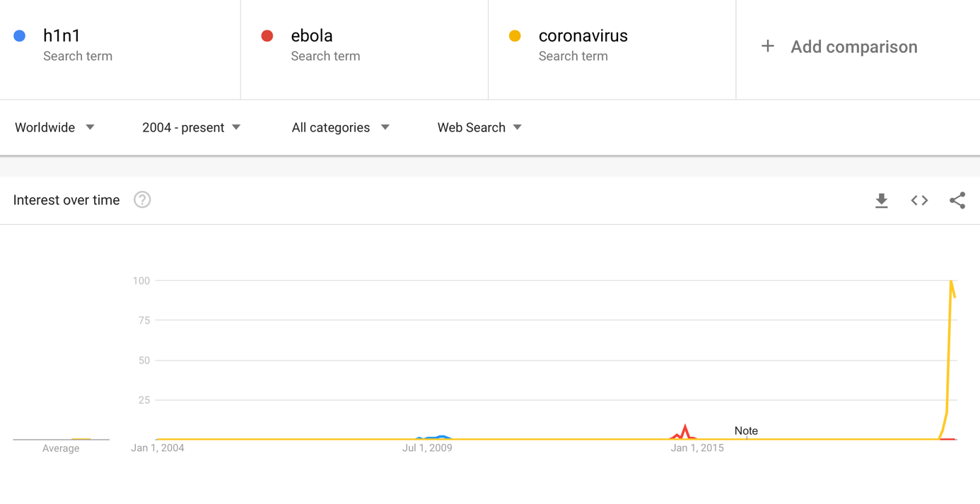Image resolution: width=980 pixels, height=504 pixels.
Task: Open the Web Search type dropdown
Action: pos(479,127)
